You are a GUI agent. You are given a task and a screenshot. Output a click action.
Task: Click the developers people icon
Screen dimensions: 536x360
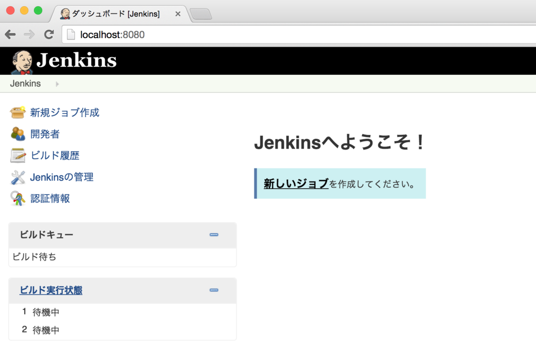point(17,134)
